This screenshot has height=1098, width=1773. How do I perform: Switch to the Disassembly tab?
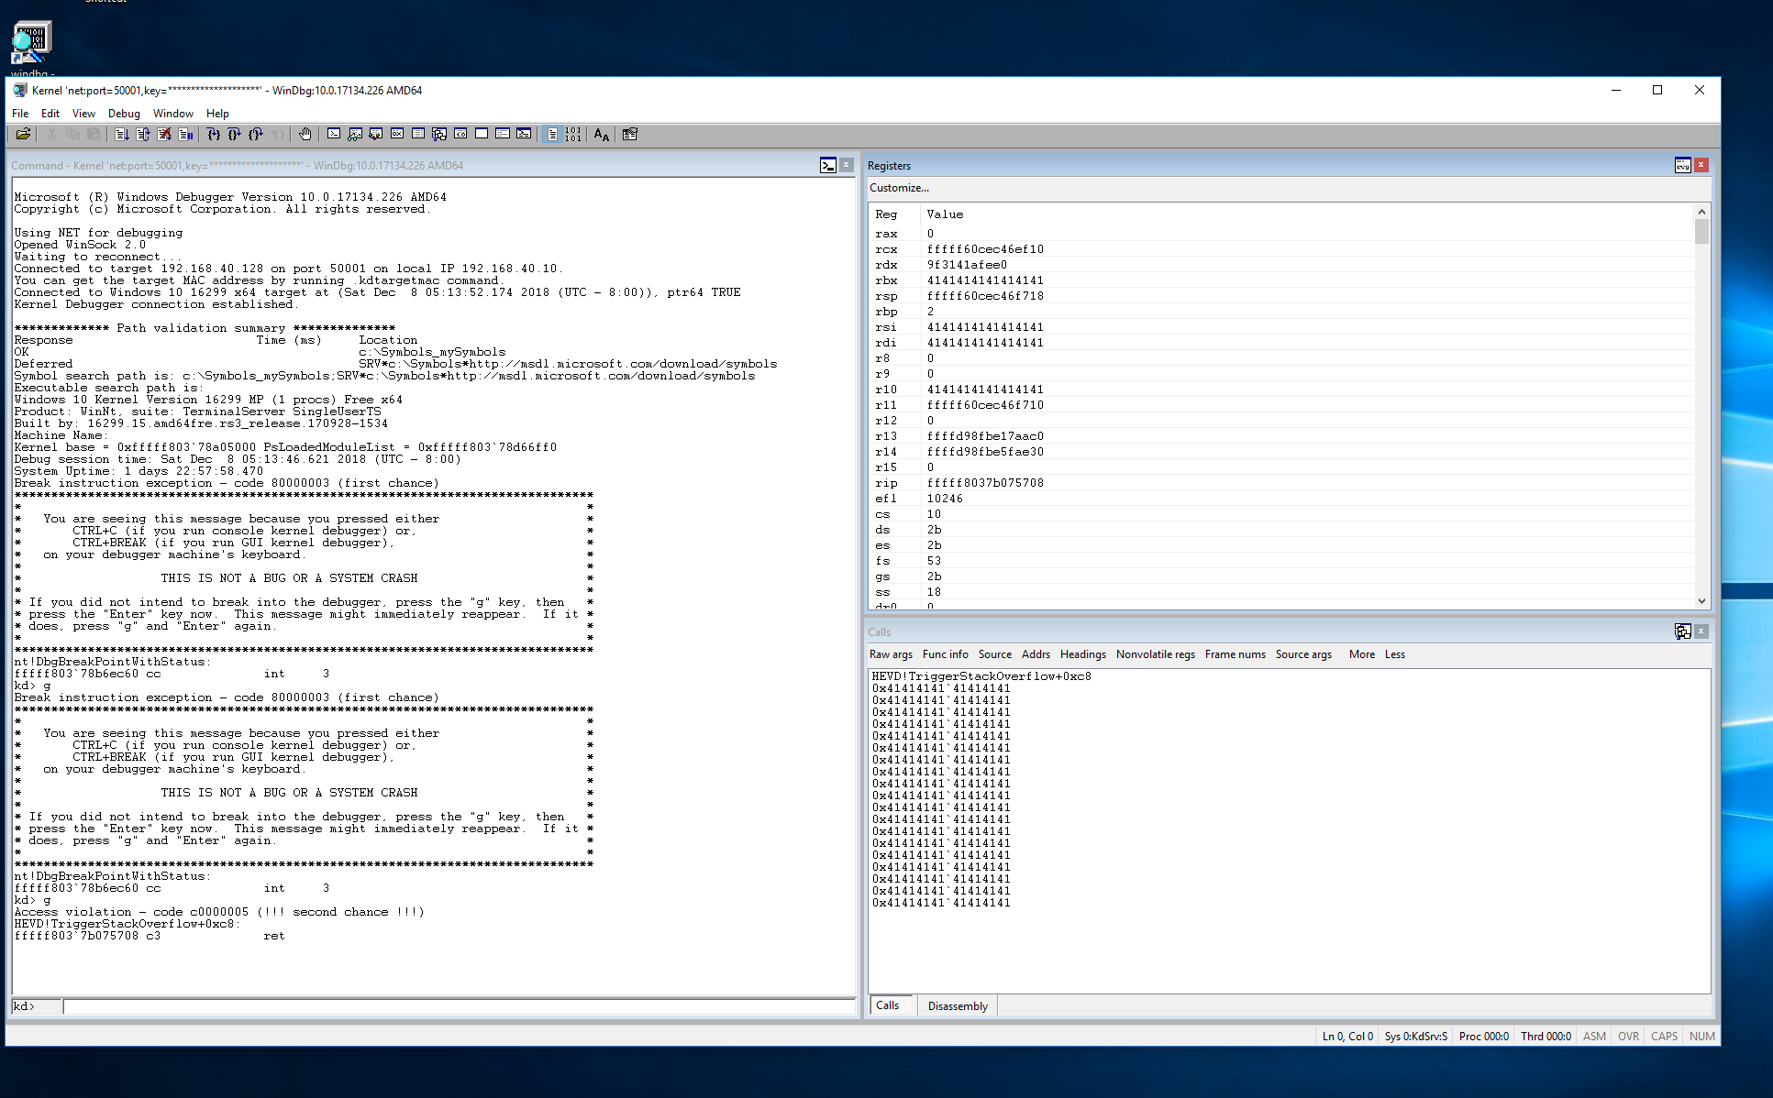pyautogui.click(x=958, y=1006)
